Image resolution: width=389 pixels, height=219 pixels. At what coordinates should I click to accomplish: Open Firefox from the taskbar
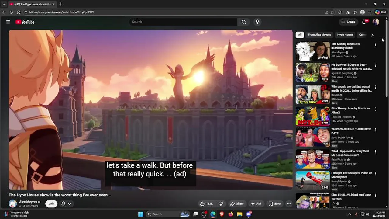click(231, 214)
